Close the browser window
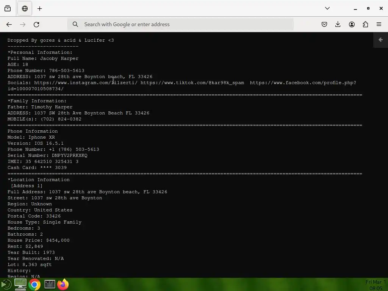This screenshot has width=388, height=291. [381, 8]
